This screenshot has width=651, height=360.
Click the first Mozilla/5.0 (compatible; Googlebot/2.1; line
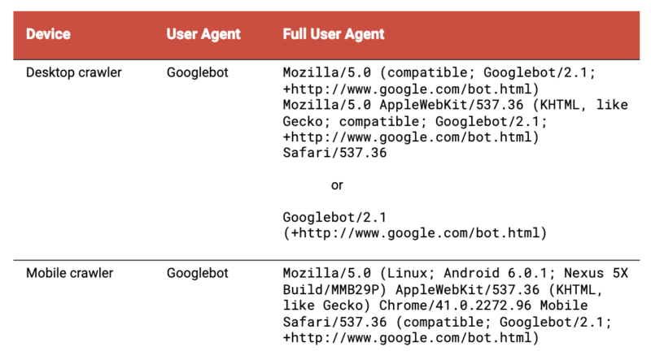(x=439, y=73)
